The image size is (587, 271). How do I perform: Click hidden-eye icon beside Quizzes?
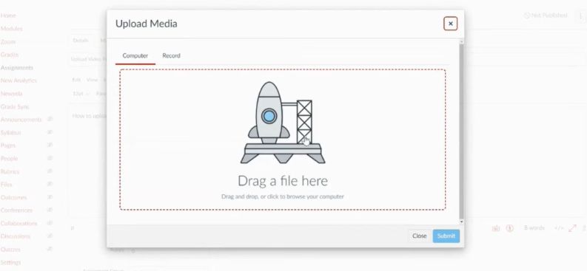[50, 249]
